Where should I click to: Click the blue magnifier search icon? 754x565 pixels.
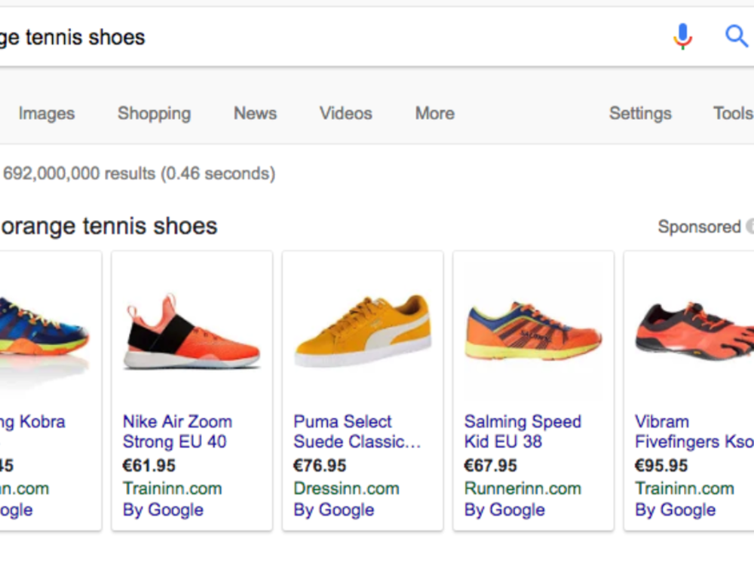(736, 36)
